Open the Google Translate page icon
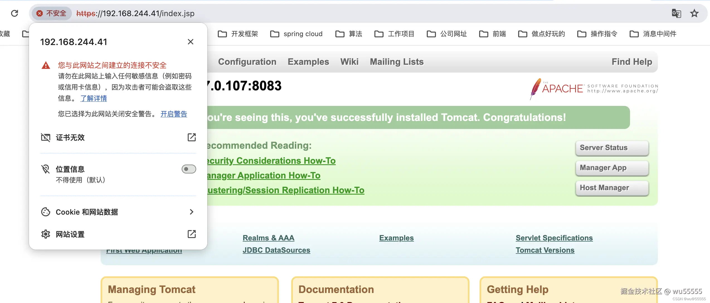This screenshot has width=710, height=303. (676, 13)
